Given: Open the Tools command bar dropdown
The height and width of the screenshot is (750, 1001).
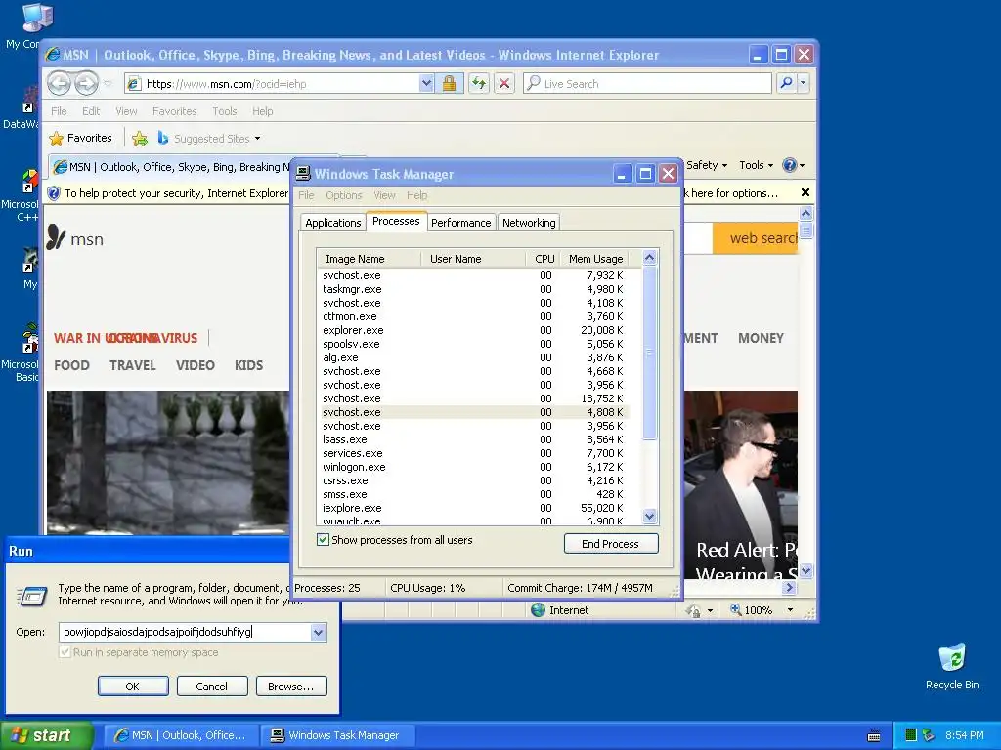Looking at the screenshot, I should tap(756, 165).
